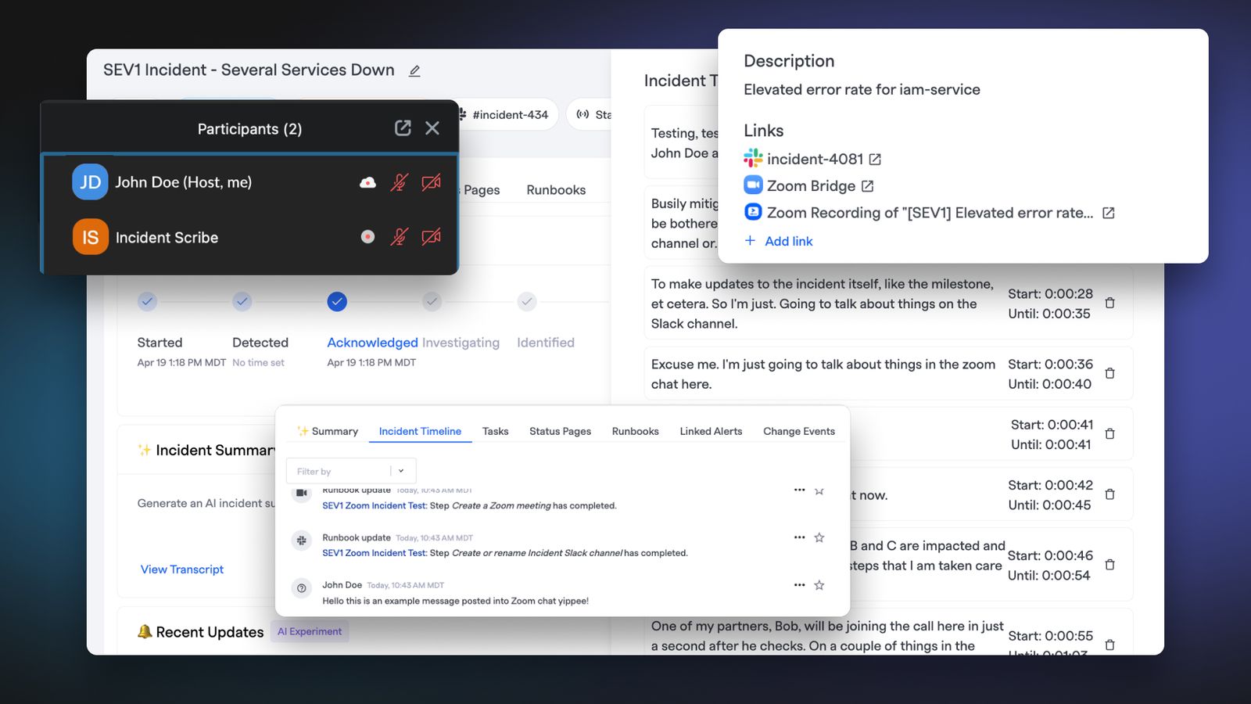Star the John Doe timeline message
This screenshot has width=1251, height=704.
pyautogui.click(x=819, y=585)
